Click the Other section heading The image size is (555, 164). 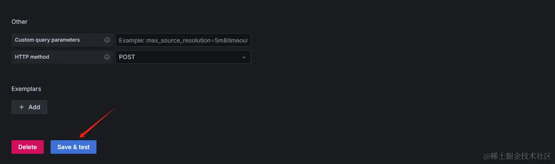[20, 21]
